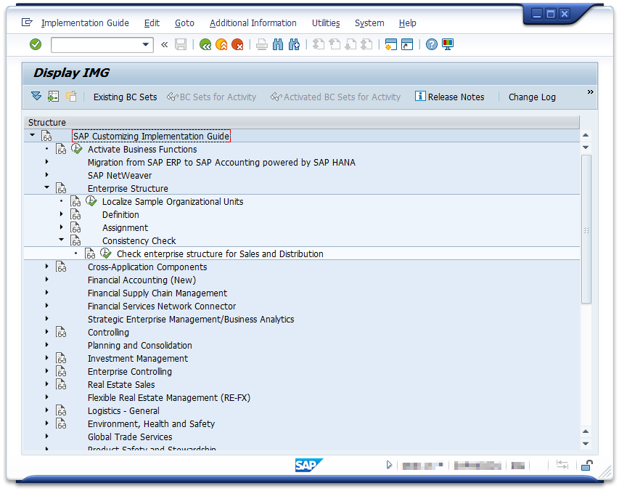Expand the Definition node
The image size is (619, 491).
(62, 214)
